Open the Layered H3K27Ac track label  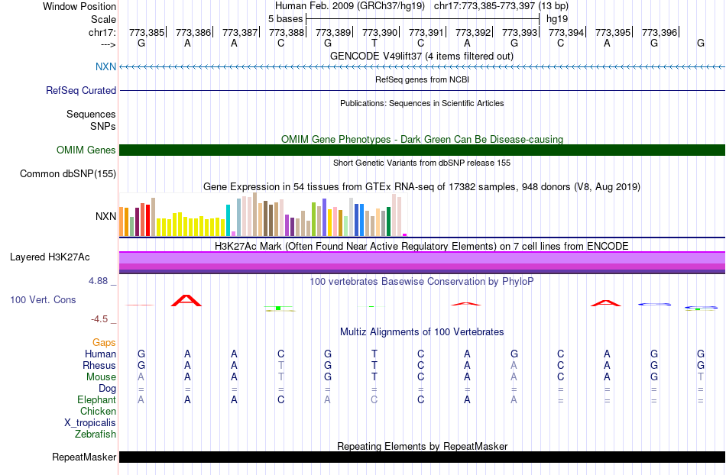[x=50, y=257]
